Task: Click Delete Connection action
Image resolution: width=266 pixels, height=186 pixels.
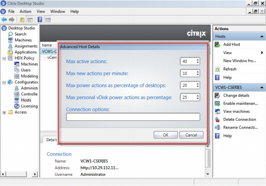Action: (240, 120)
